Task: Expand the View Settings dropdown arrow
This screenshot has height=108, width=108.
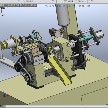Action: tap(91, 6)
